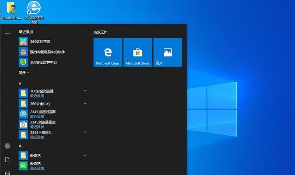The image size is (295, 175).
Task: Open the 2345浏览器医生 icon
Action: (23, 124)
